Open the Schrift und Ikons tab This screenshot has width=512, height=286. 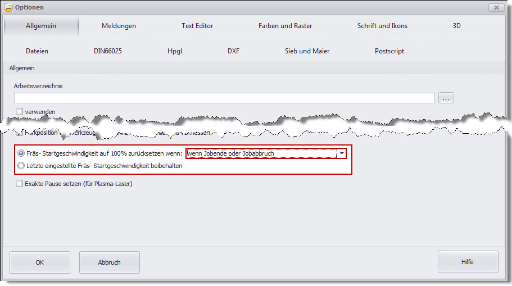[x=382, y=26]
